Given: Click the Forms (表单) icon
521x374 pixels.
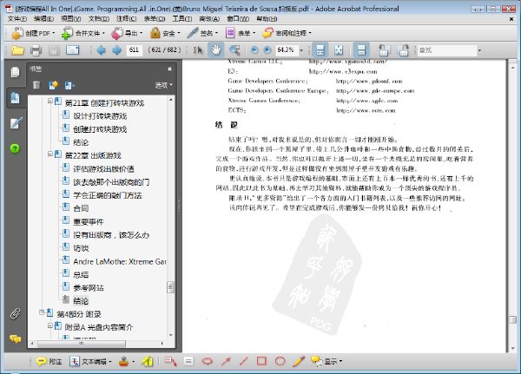Looking at the screenshot, I should (x=230, y=33).
